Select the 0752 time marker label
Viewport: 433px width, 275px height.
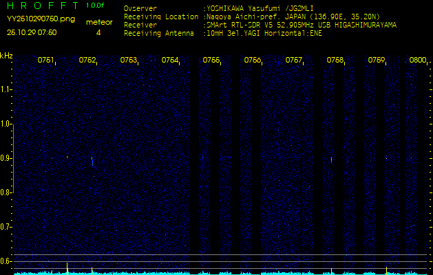point(87,60)
